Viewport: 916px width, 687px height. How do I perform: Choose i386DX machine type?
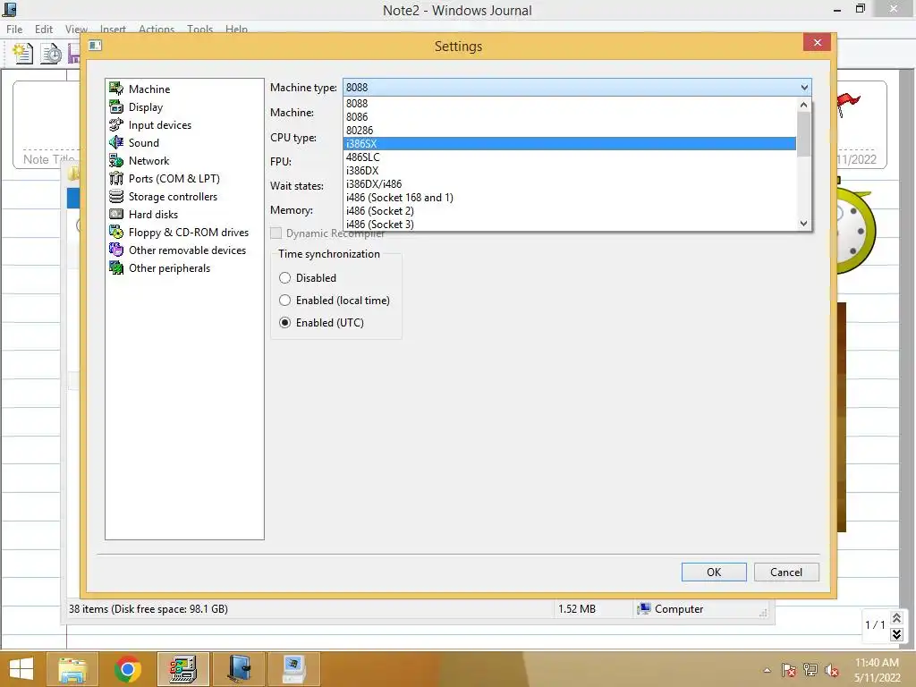[x=570, y=171]
